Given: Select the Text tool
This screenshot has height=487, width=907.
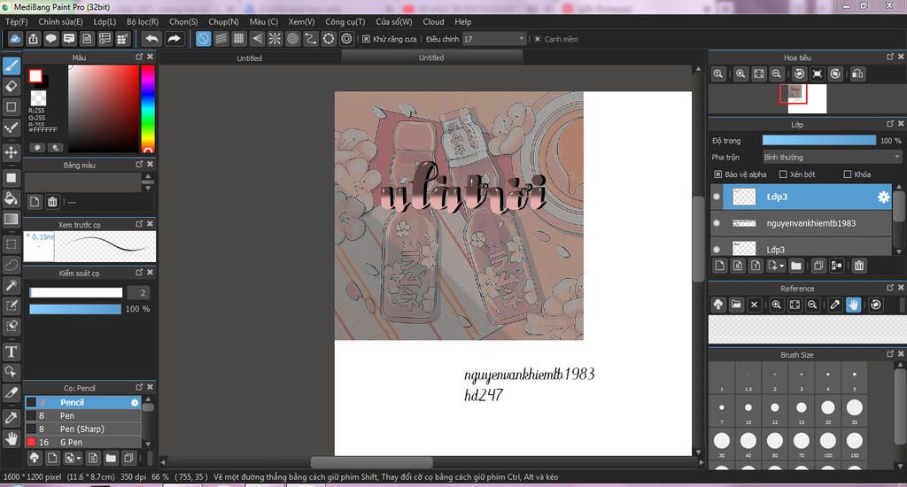Looking at the screenshot, I should pos(12,352).
